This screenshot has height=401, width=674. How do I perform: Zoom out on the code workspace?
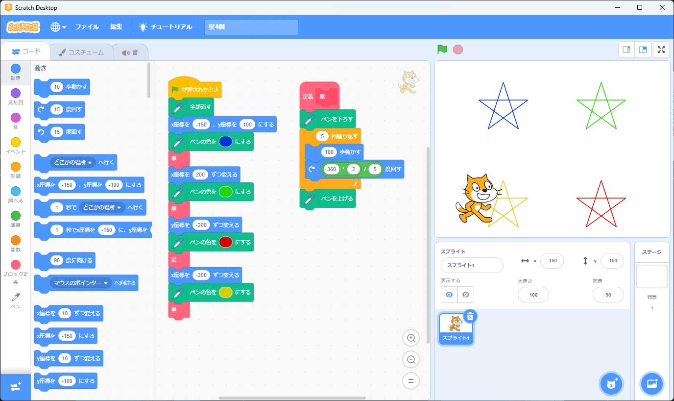(x=411, y=359)
